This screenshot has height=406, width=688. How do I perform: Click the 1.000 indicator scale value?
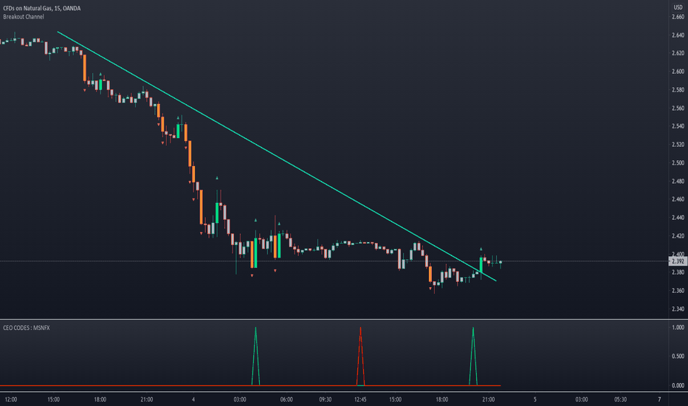(678, 328)
